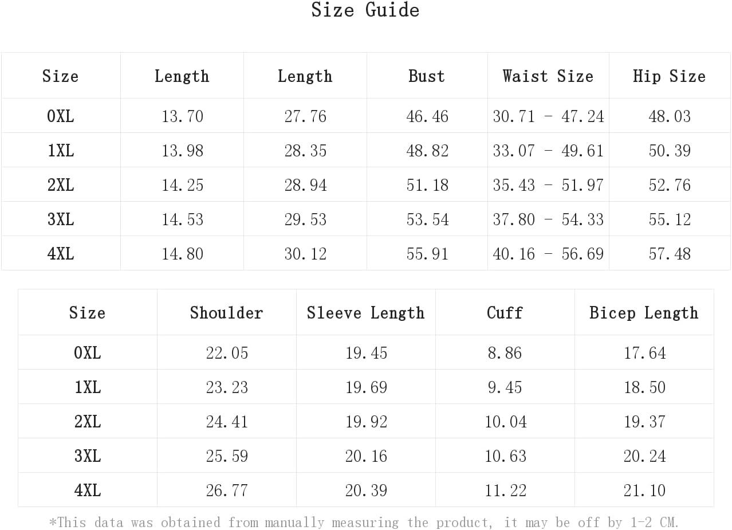Viewport: 732px width, 530px height.
Task: Click the 4XL hip value 57.48
Action: (670, 254)
